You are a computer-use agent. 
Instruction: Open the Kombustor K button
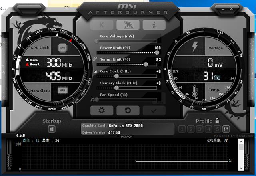(102, 25)
